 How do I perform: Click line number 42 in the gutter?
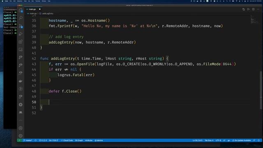[34, 58]
